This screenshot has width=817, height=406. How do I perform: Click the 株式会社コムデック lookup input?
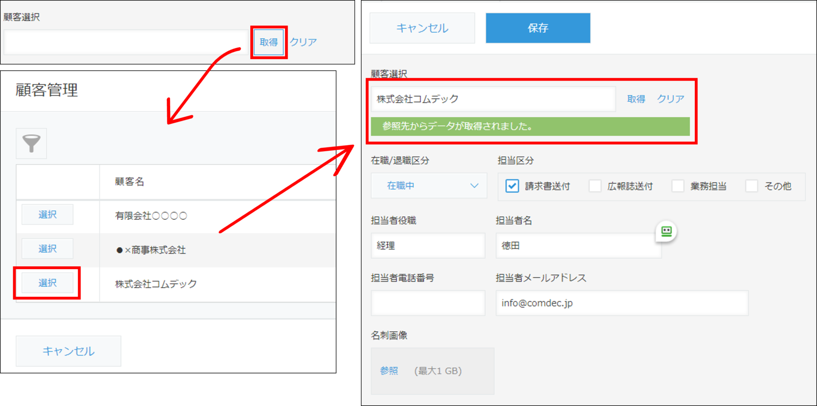[x=493, y=99]
